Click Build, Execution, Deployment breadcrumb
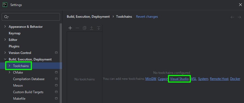 88,17
